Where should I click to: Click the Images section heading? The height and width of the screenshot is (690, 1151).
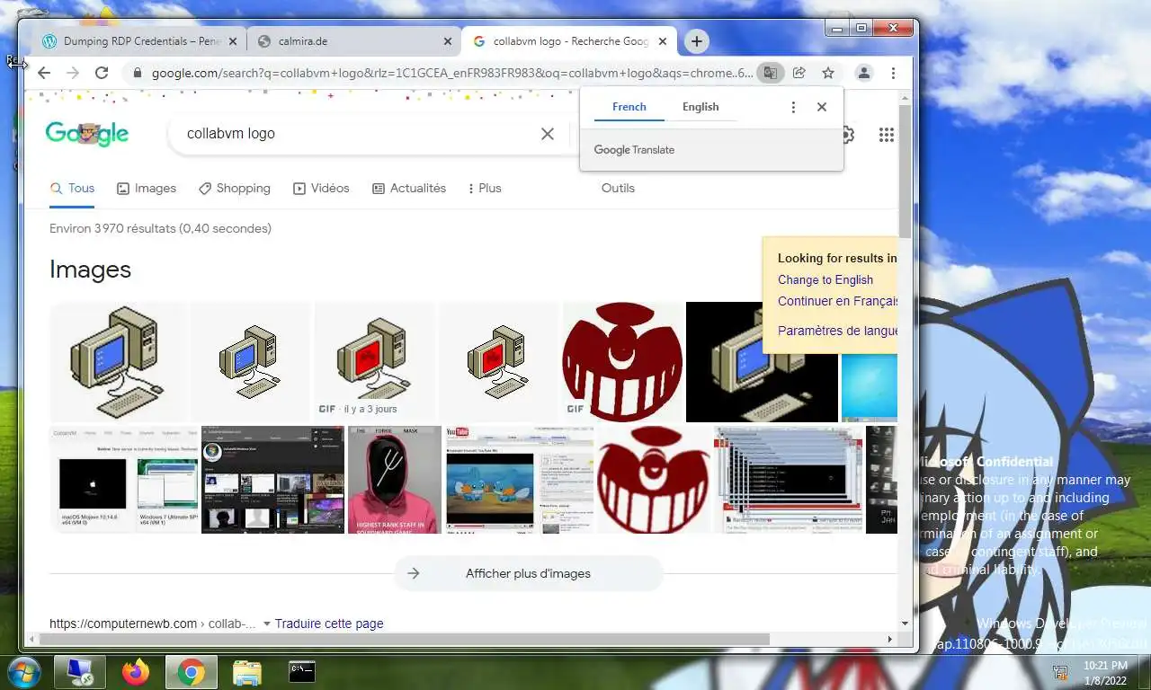coord(90,270)
